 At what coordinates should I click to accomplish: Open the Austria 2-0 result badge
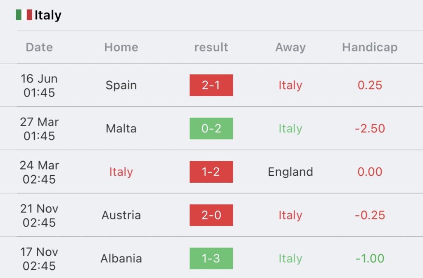[211, 215]
